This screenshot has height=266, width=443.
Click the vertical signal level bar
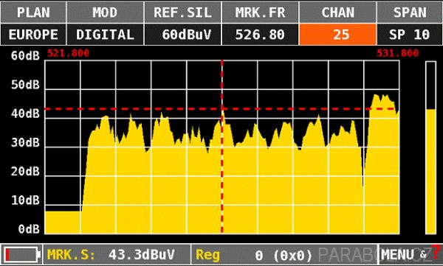click(x=430, y=147)
